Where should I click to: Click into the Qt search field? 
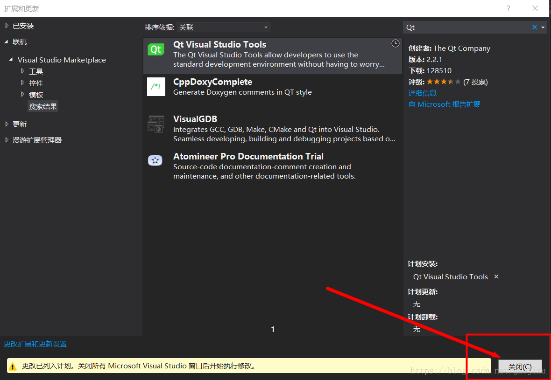tap(467, 27)
